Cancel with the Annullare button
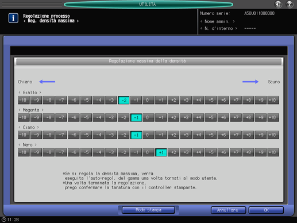Screen dimensions: 297x223 (x=228, y=210)
